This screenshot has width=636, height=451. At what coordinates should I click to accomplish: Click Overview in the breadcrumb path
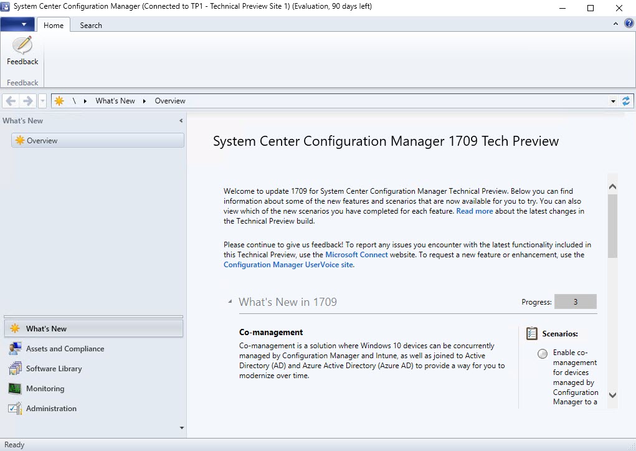[x=170, y=100]
